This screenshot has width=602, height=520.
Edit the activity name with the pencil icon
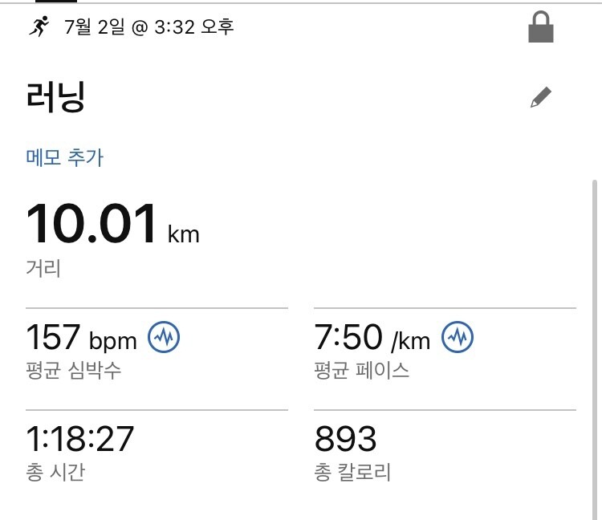pyautogui.click(x=540, y=97)
